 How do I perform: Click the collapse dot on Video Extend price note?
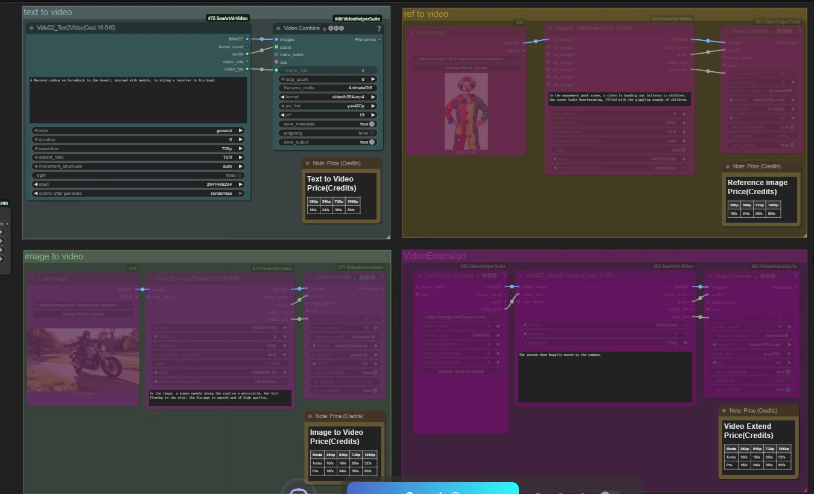point(724,411)
